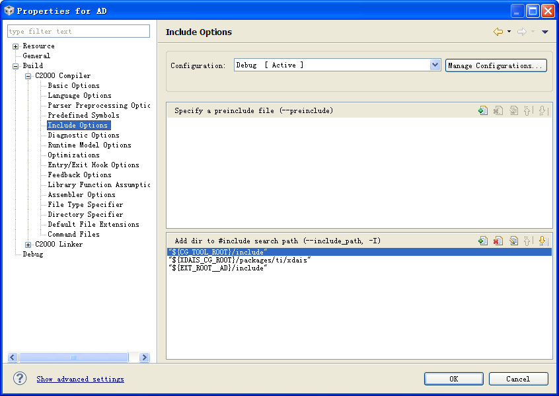This screenshot has height=396, width=559.
Task: Open the help question mark icon
Action: coord(20,378)
